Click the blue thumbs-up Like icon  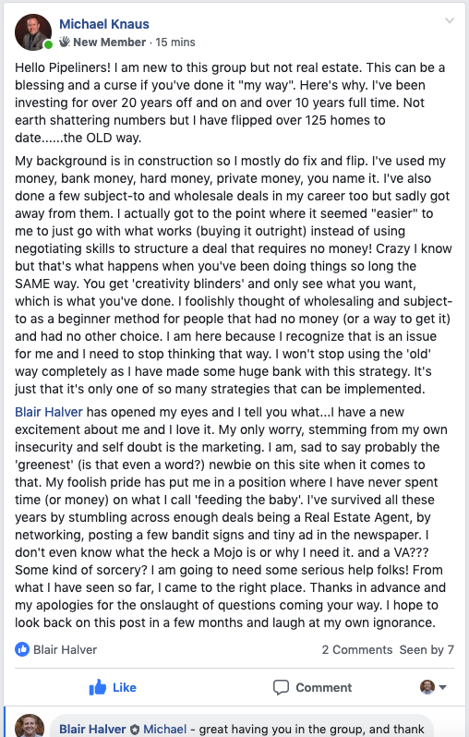[98, 687]
